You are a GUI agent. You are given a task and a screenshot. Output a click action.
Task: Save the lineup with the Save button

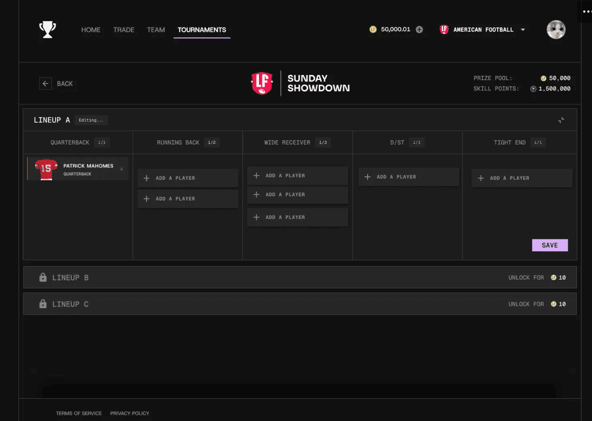pyautogui.click(x=549, y=245)
